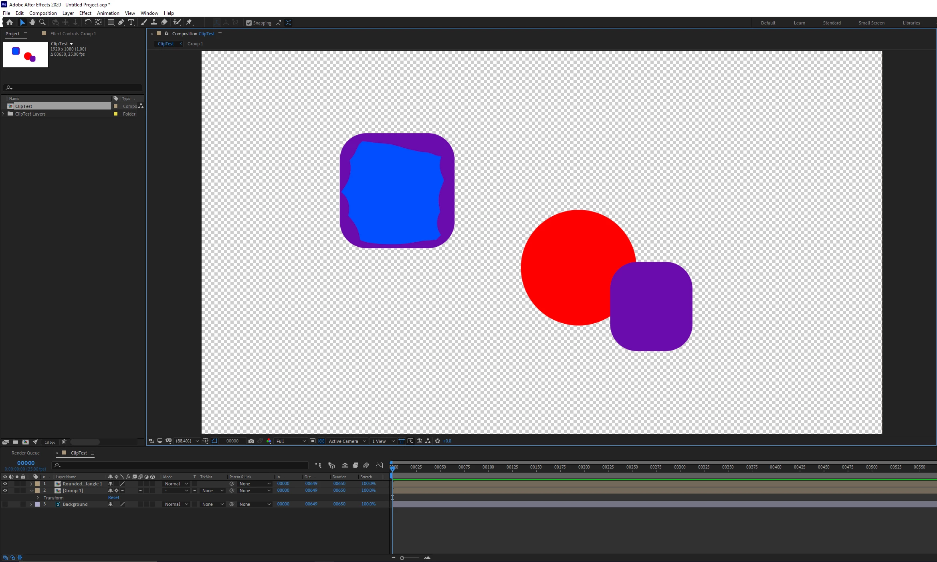Toggle transparency grid in viewer
This screenshot has height=562, width=937.
tap(321, 441)
